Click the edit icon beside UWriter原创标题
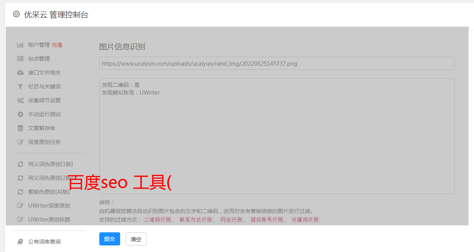474x252 pixels. [20, 220]
